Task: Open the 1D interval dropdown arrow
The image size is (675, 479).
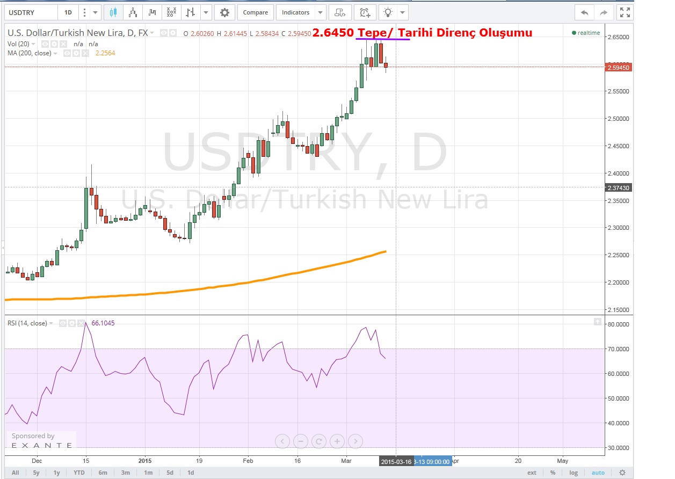Action: pyautogui.click(x=96, y=12)
